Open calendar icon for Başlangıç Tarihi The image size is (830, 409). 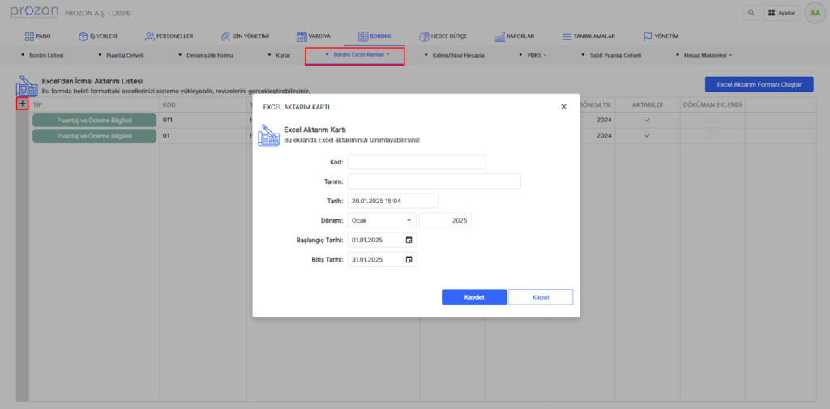(x=409, y=240)
